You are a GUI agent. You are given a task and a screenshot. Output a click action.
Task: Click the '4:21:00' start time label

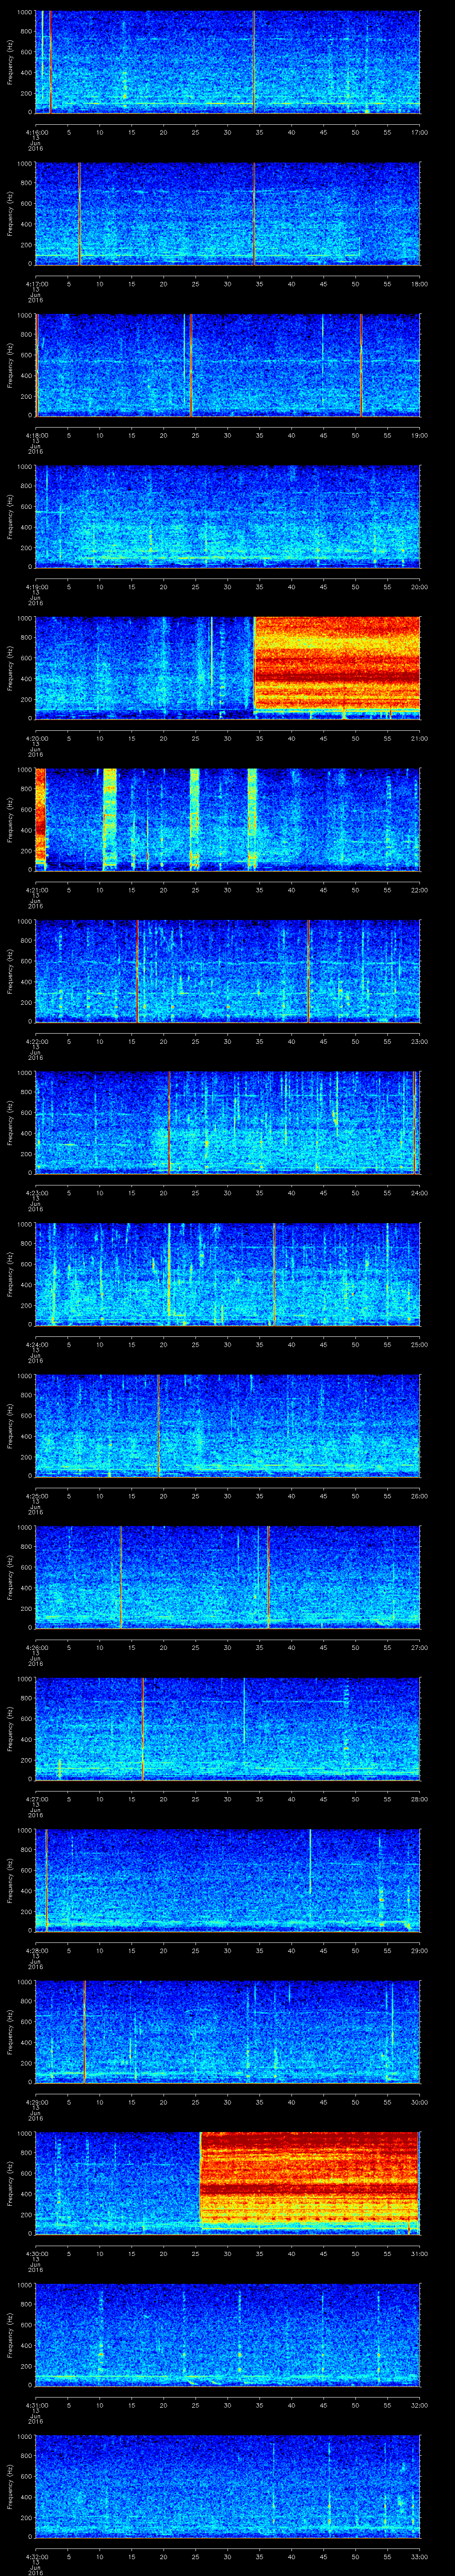[36, 890]
